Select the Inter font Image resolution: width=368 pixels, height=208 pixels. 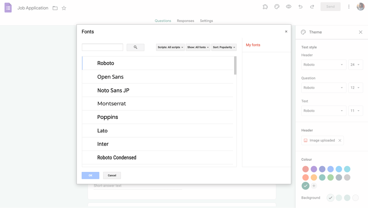(158, 144)
